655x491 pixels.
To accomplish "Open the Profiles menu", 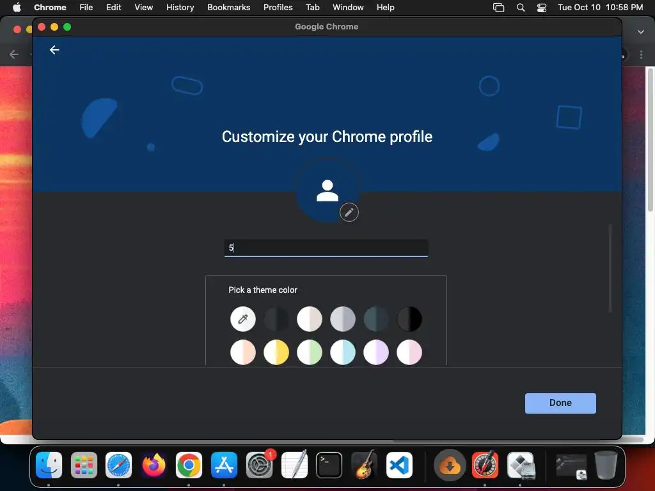I will 278,8.
